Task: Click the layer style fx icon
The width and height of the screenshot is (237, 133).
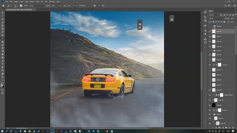Action: pos(216,128)
